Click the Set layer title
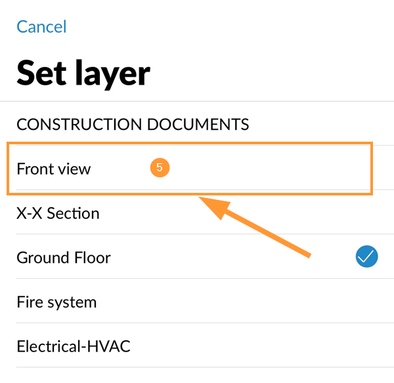This screenshot has height=383, width=394. tap(83, 72)
